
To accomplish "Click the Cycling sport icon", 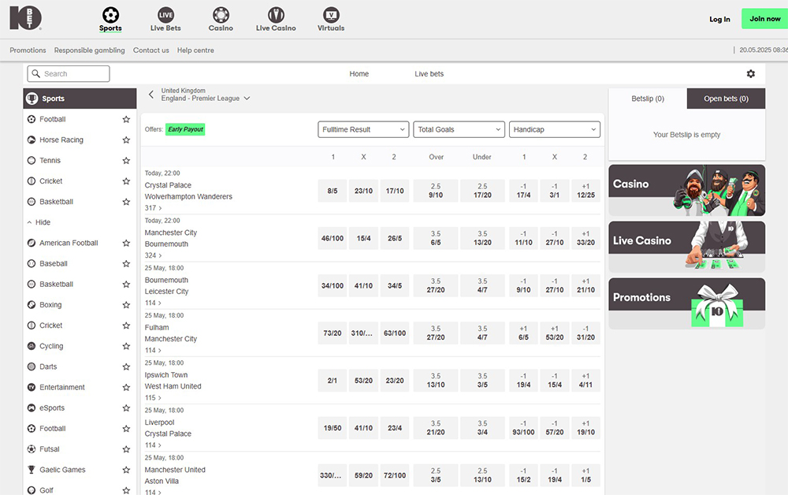I will (x=32, y=346).
